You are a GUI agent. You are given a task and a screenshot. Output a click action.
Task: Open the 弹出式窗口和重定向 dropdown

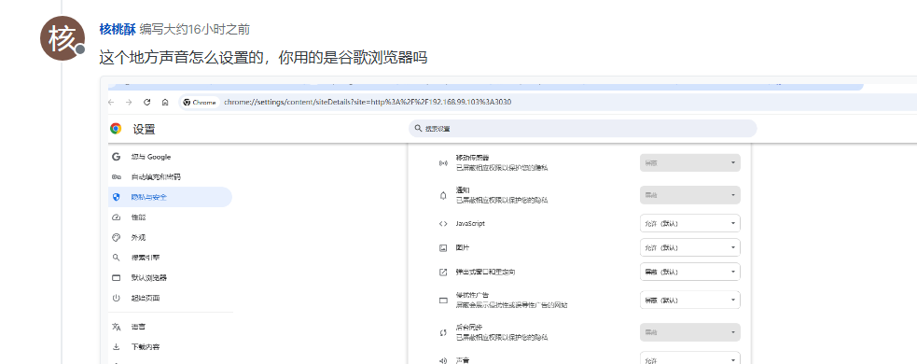[x=690, y=272]
